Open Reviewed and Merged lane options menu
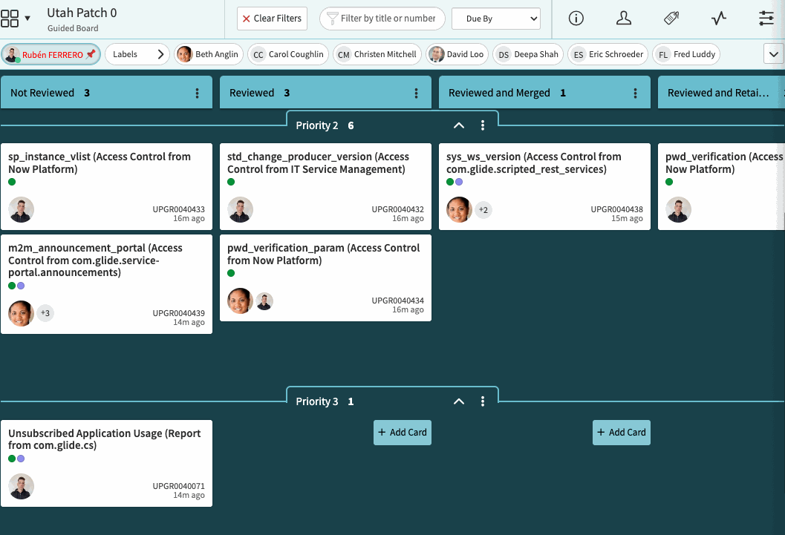 point(635,93)
